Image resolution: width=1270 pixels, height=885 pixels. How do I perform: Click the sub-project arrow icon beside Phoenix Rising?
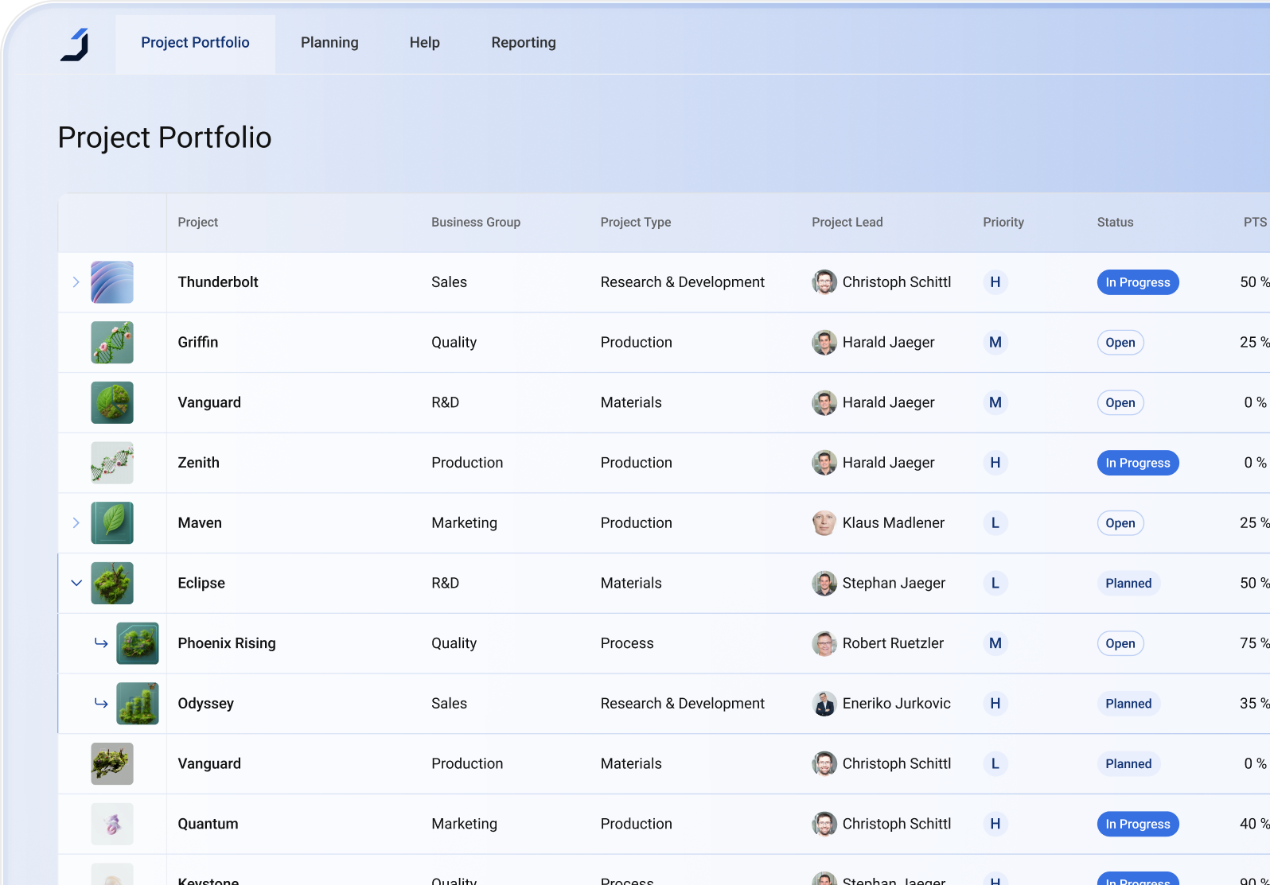101,643
